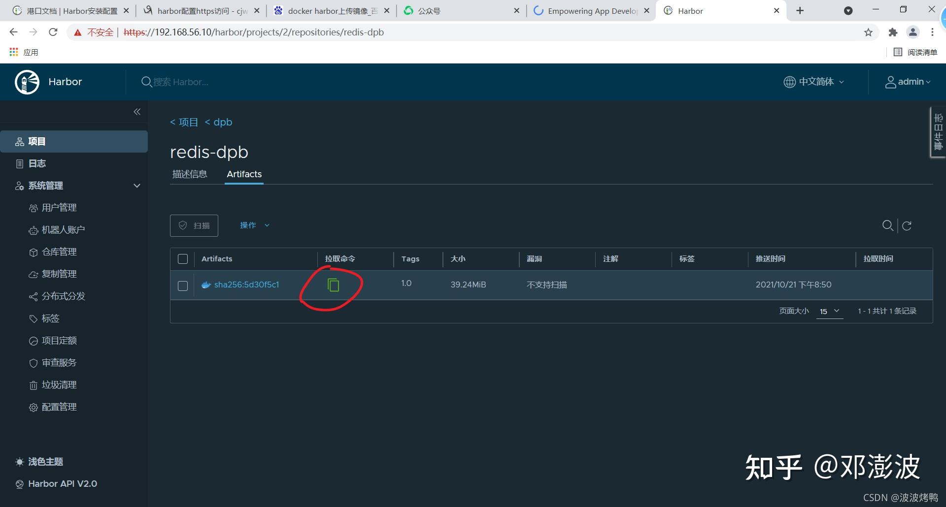The width and height of the screenshot is (946, 507).
Task: Switch to 浅色主题 light theme
Action: pyautogui.click(x=46, y=462)
